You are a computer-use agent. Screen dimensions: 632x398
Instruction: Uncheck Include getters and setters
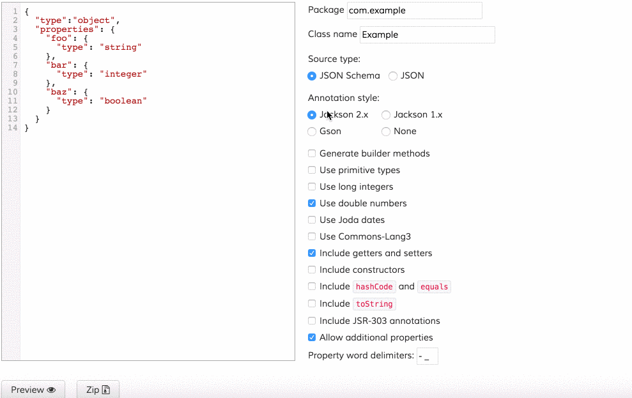coord(312,253)
